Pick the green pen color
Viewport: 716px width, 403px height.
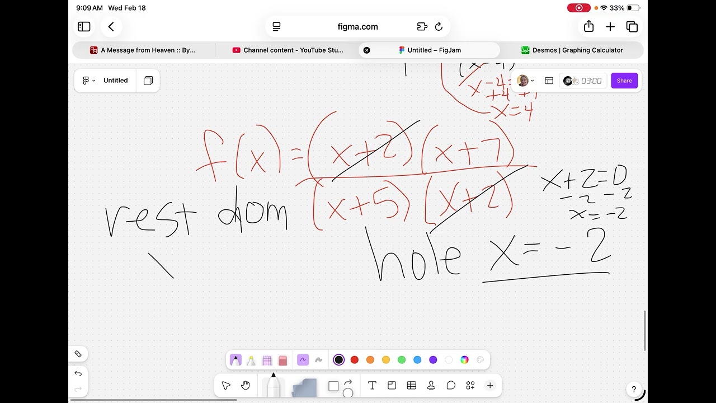click(x=401, y=360)
